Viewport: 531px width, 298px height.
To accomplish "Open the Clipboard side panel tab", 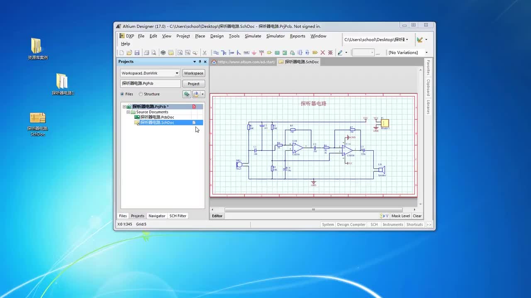I will click(x=428, y=87).
